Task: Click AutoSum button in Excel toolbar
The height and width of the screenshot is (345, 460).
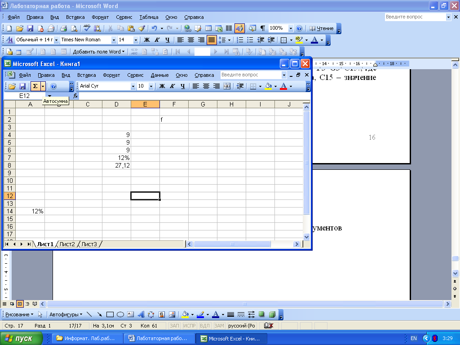Action: [x=35, y=86]
